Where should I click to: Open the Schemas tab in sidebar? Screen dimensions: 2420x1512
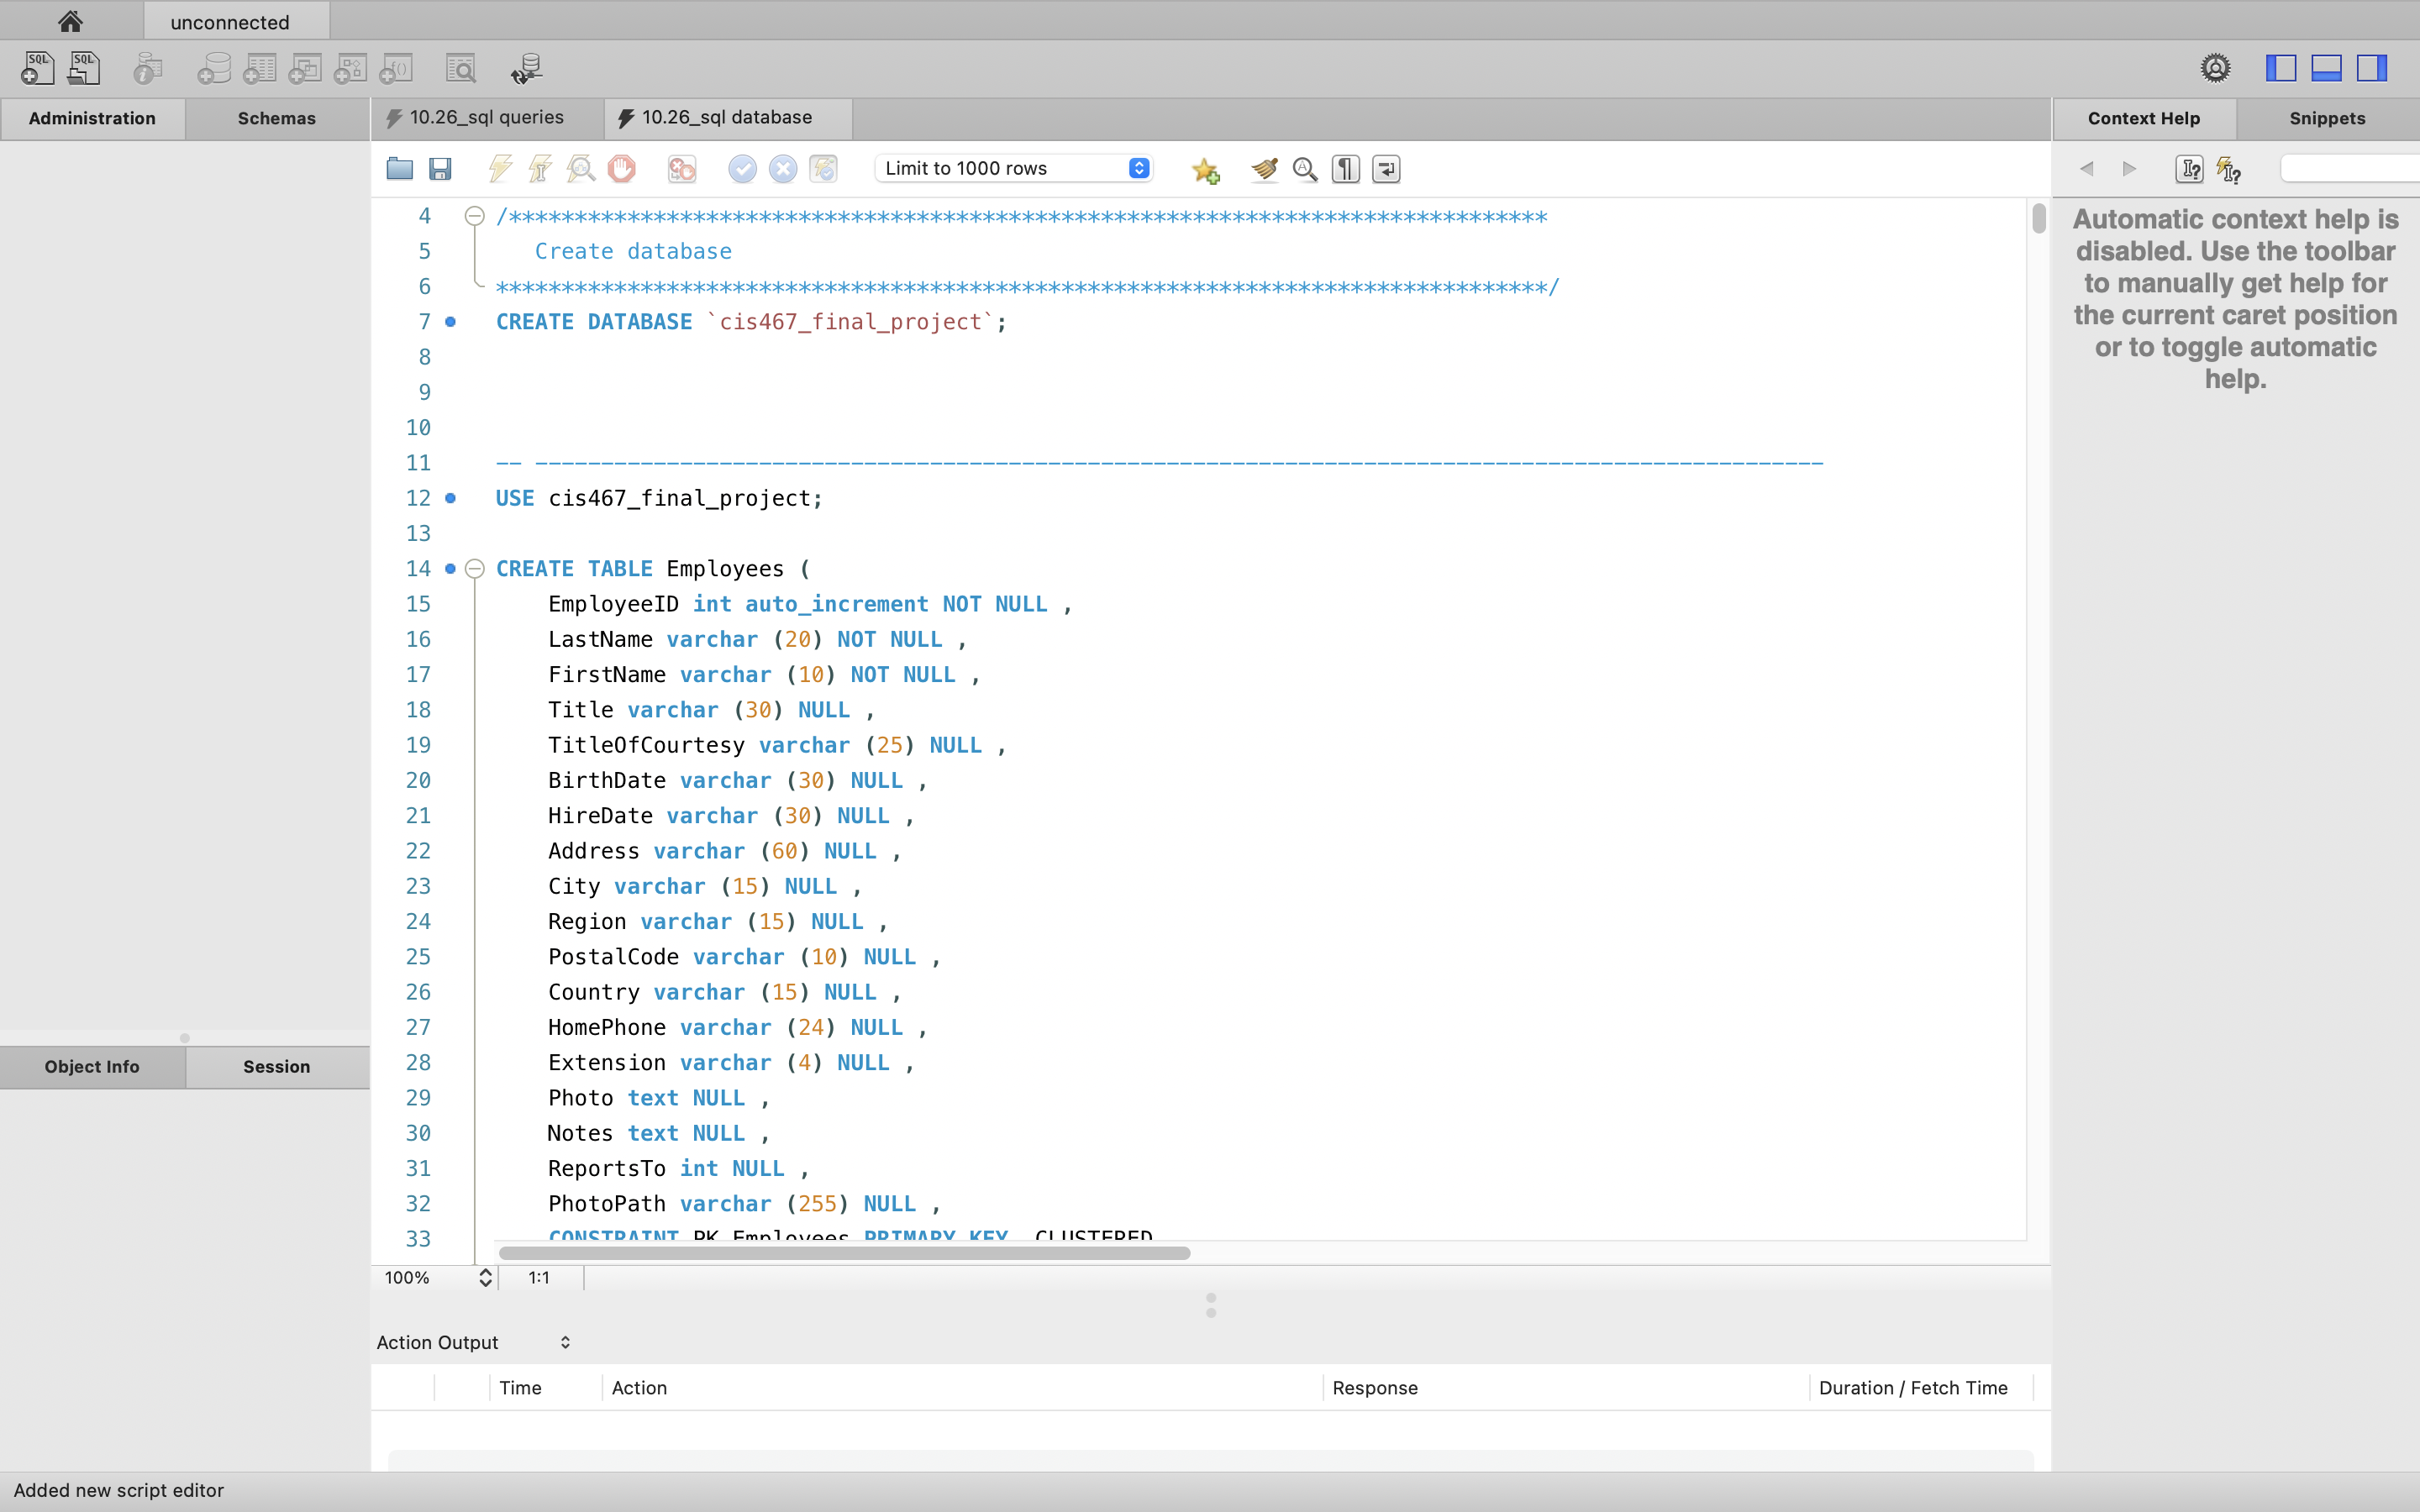(x=276, y=118)
